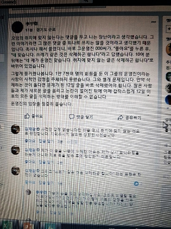The height and width of the screenshot is (229, 171).
Task: Click the plus button in the right sidebar
Action: click(x=169, y=29)
